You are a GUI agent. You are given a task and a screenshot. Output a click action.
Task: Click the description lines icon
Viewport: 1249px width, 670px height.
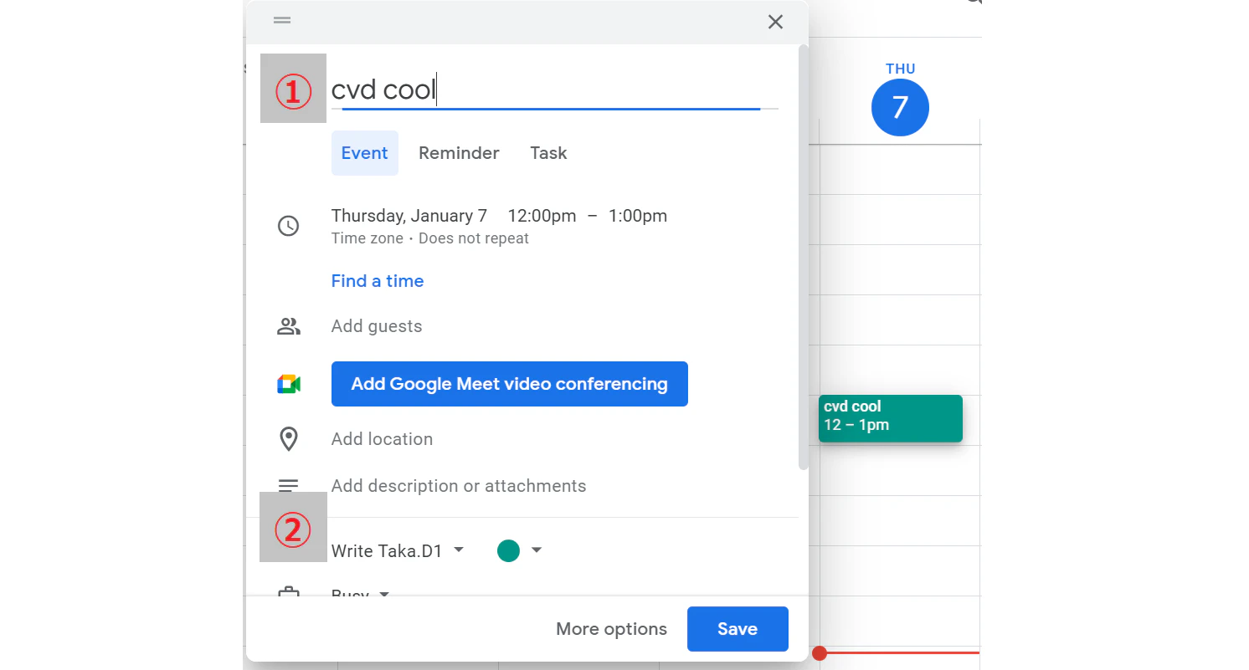[288, 485]
